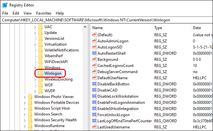213x131 pixels.
Task: Select Windows Security Health key label
Action: tap(56, 120)
